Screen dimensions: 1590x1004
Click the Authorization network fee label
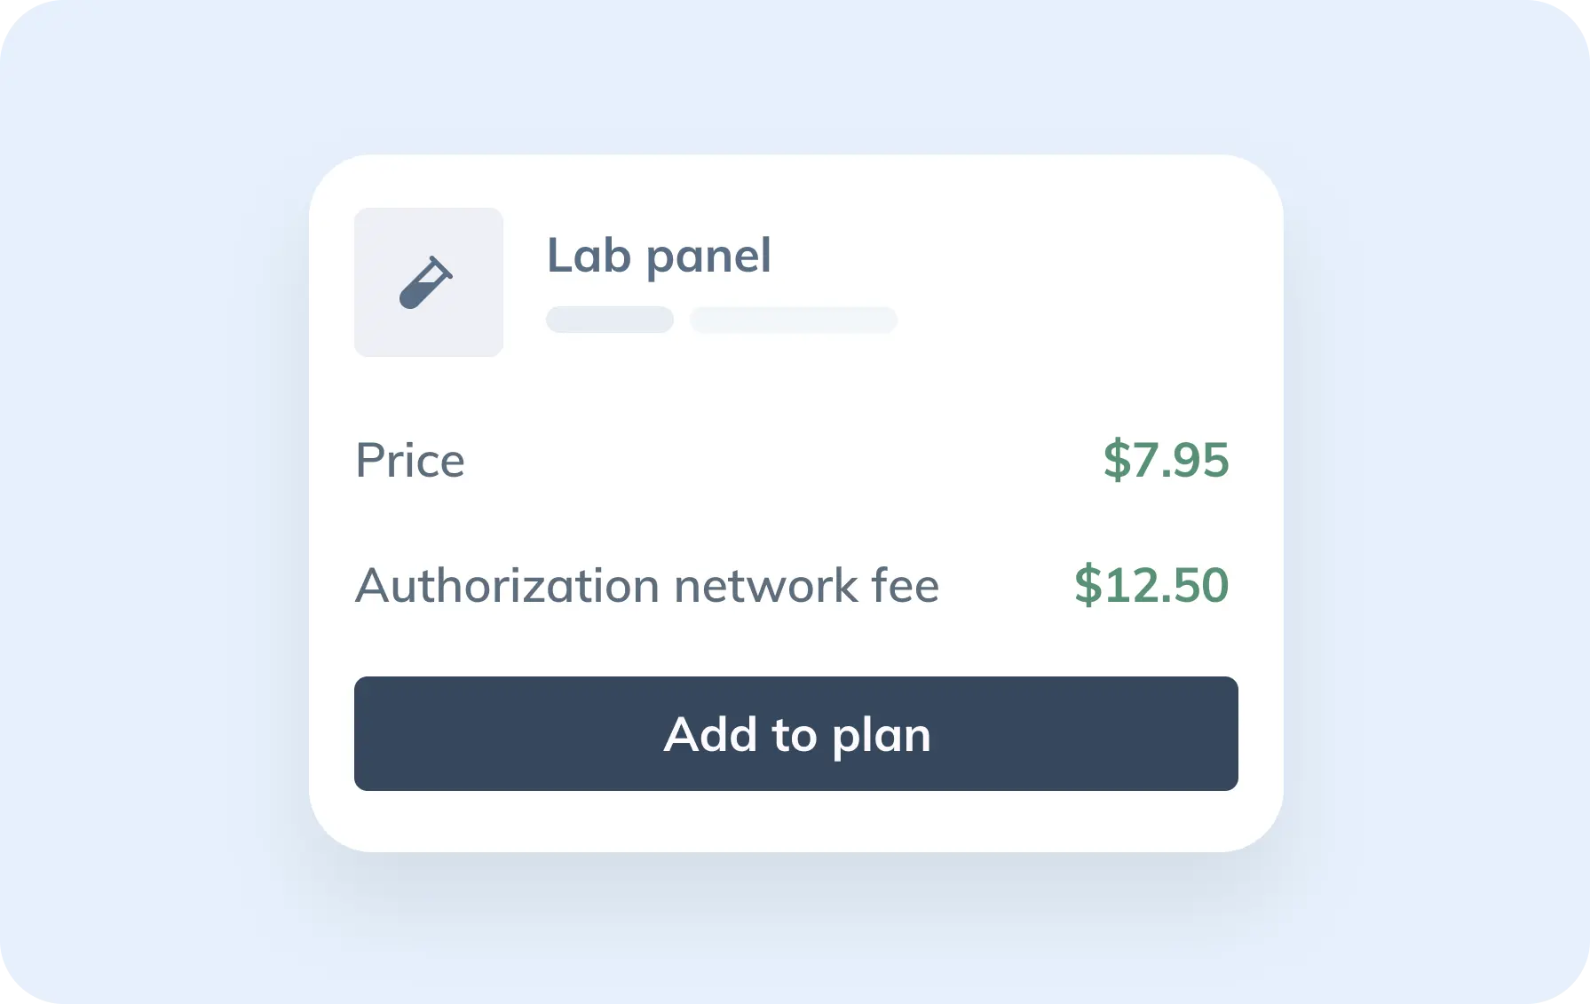[647, 586]
